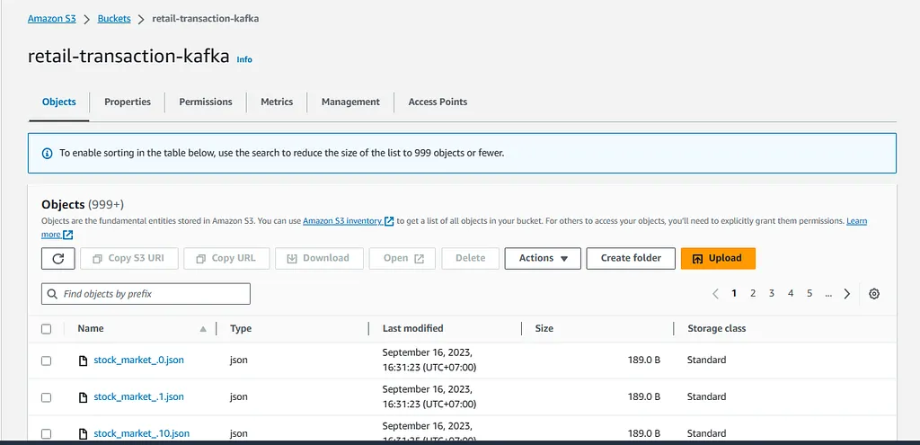Click the Storage class column header

(716, 329)
